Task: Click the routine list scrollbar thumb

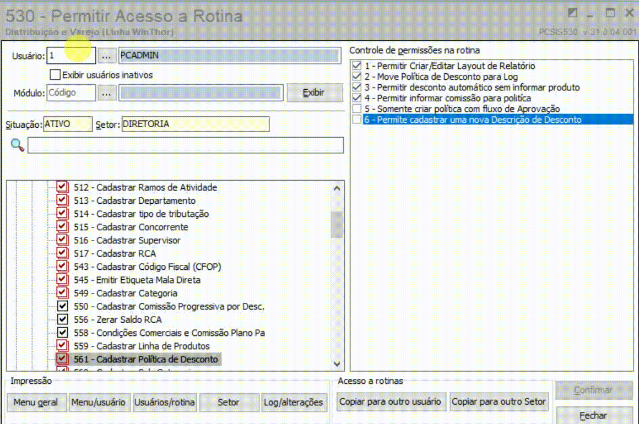Action: pyautogui.click(x=337, y=224)
